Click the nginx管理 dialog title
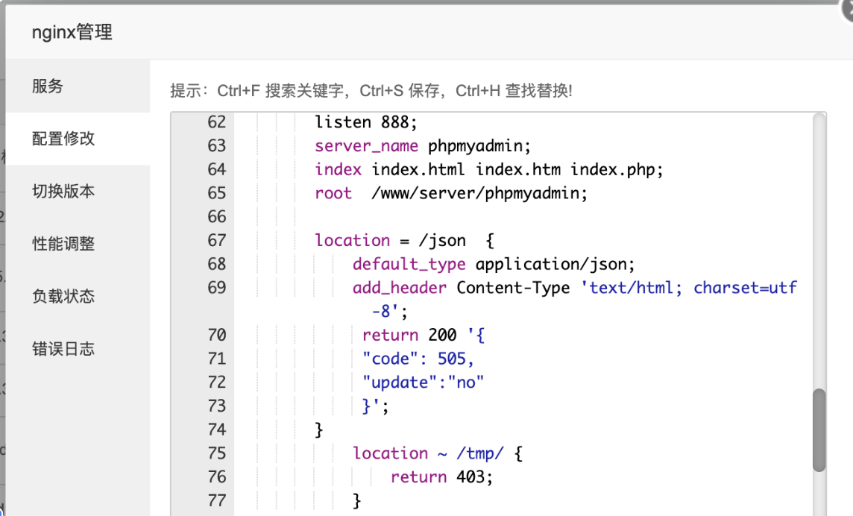853x516 pixels. point(72,32)
